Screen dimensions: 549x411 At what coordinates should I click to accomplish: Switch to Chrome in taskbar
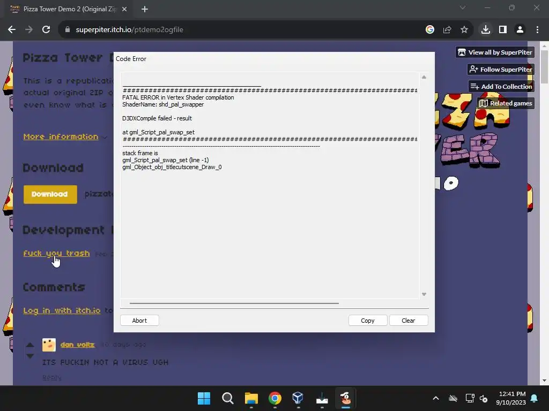click(275, 398)
